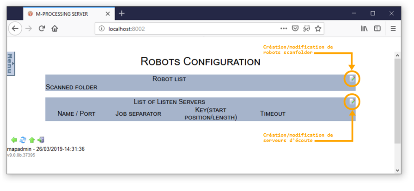Click the browser forward arrow
Image resolution: width=414 pixels, height=191 pixels.
click(29, 29)
